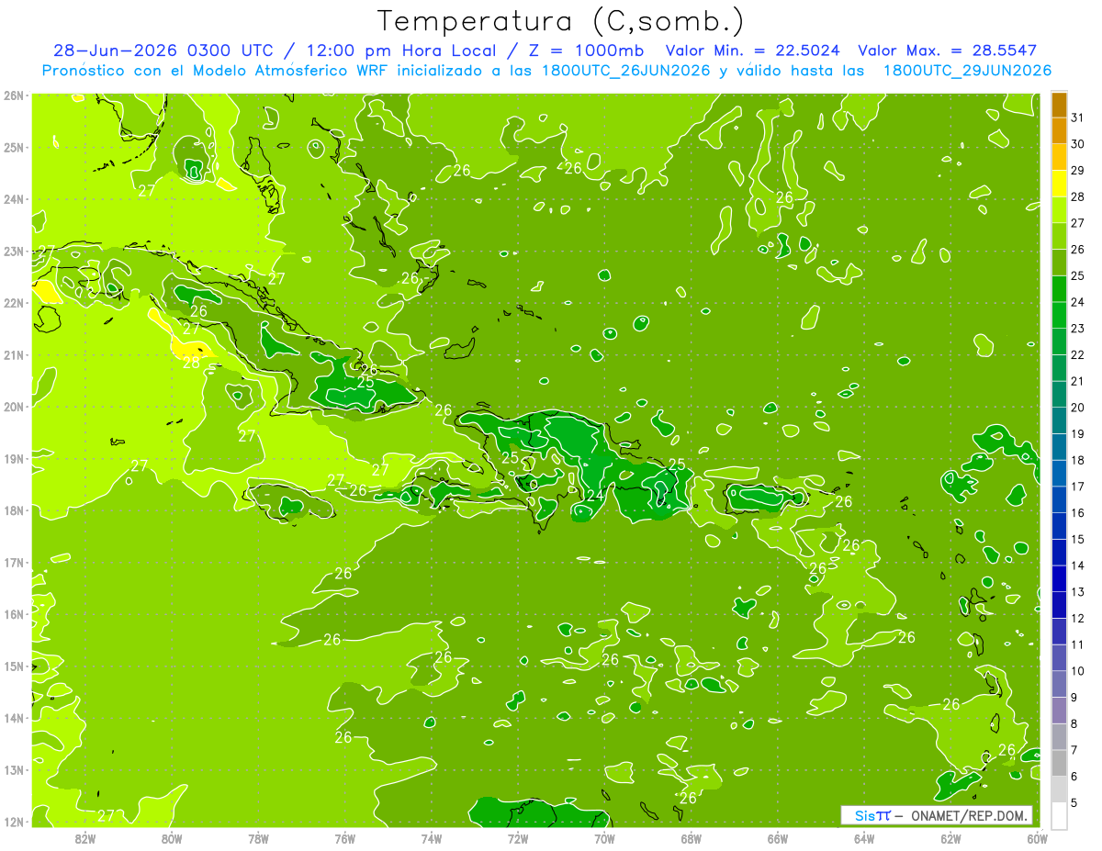Click the 'Sisπ – ONAMET/REP.DOM.' credit label
Image resolution: width=1102 pixels, height=851 pixels.
[936, 815]
